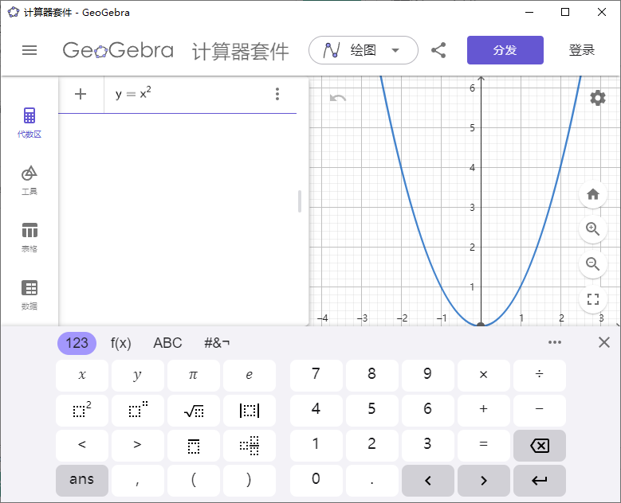Tap the decimal point key
The width and height of the screenshot is (621, 503).
pyautogui.click(x=372, y=481)
